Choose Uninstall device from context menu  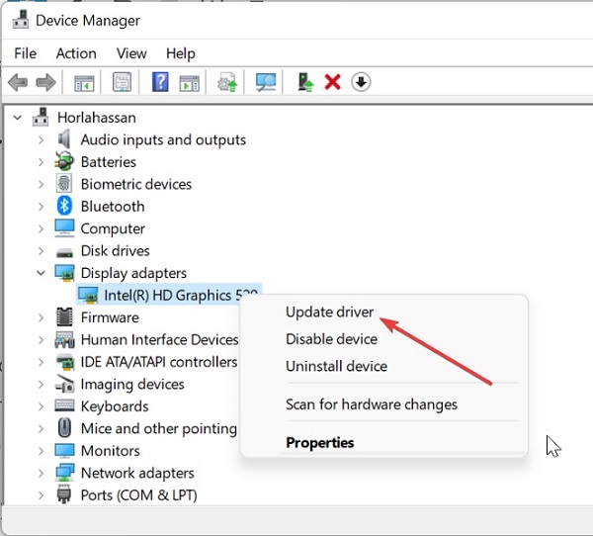336,366
